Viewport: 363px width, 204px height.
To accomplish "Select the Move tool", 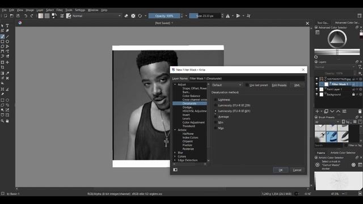I will coord(7,62).
